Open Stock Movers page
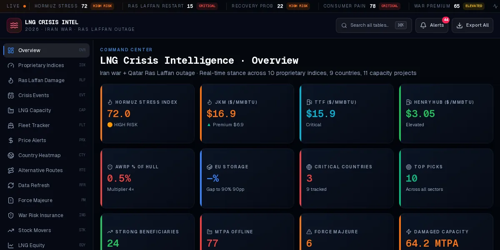The width and height of the screenshot is (500, 250). [x=47, y=230]
